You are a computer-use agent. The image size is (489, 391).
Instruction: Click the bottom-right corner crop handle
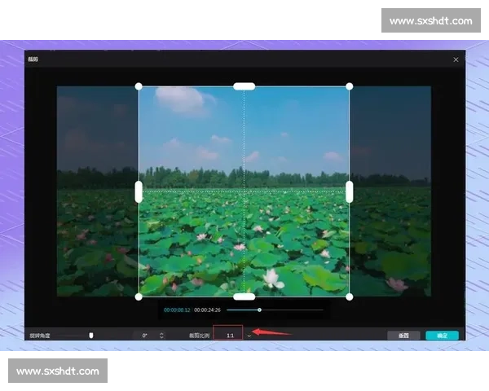pyautogui.click(x=350, y=297)
